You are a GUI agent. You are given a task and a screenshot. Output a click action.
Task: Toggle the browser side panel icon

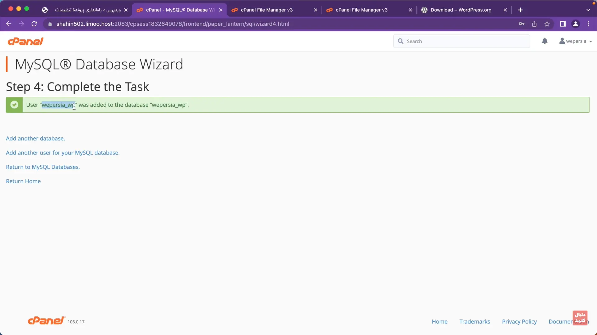click(x=563, y=24)
